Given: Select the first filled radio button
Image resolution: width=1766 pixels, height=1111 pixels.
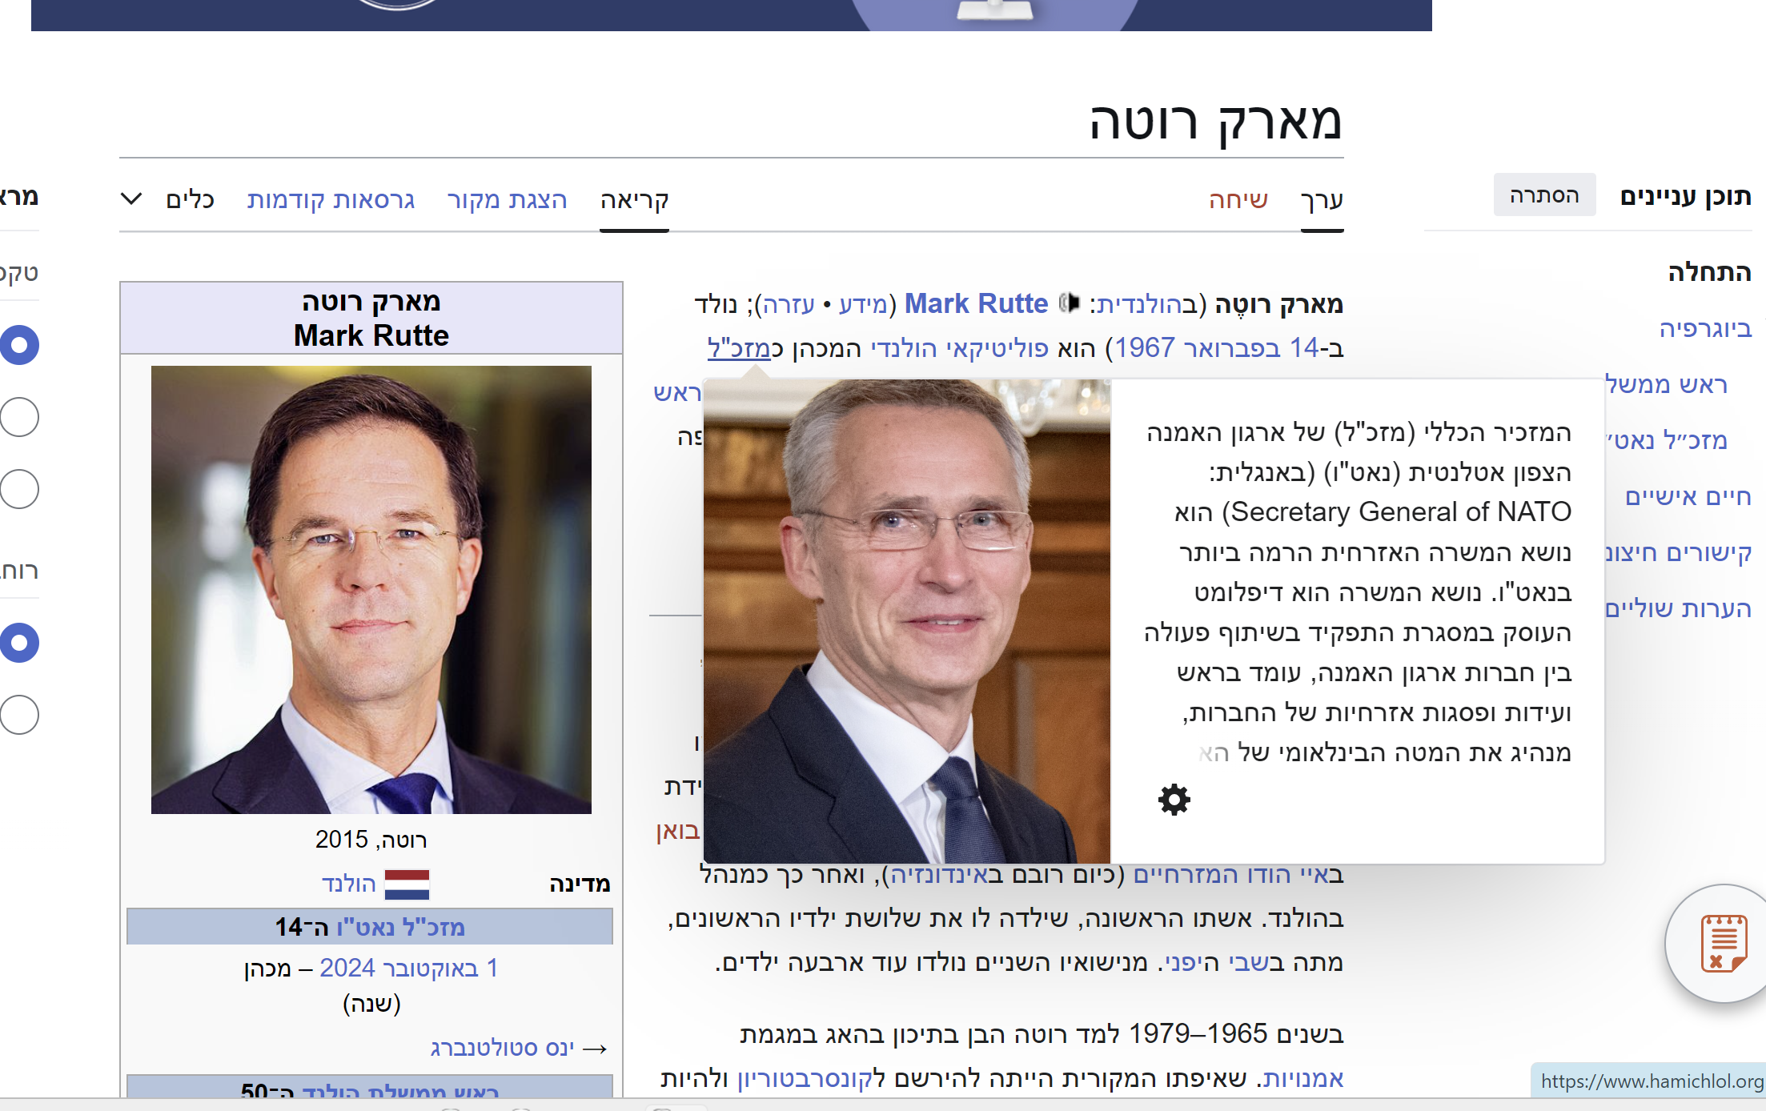Looking at the screenshot, I should (x=18, y=345).
